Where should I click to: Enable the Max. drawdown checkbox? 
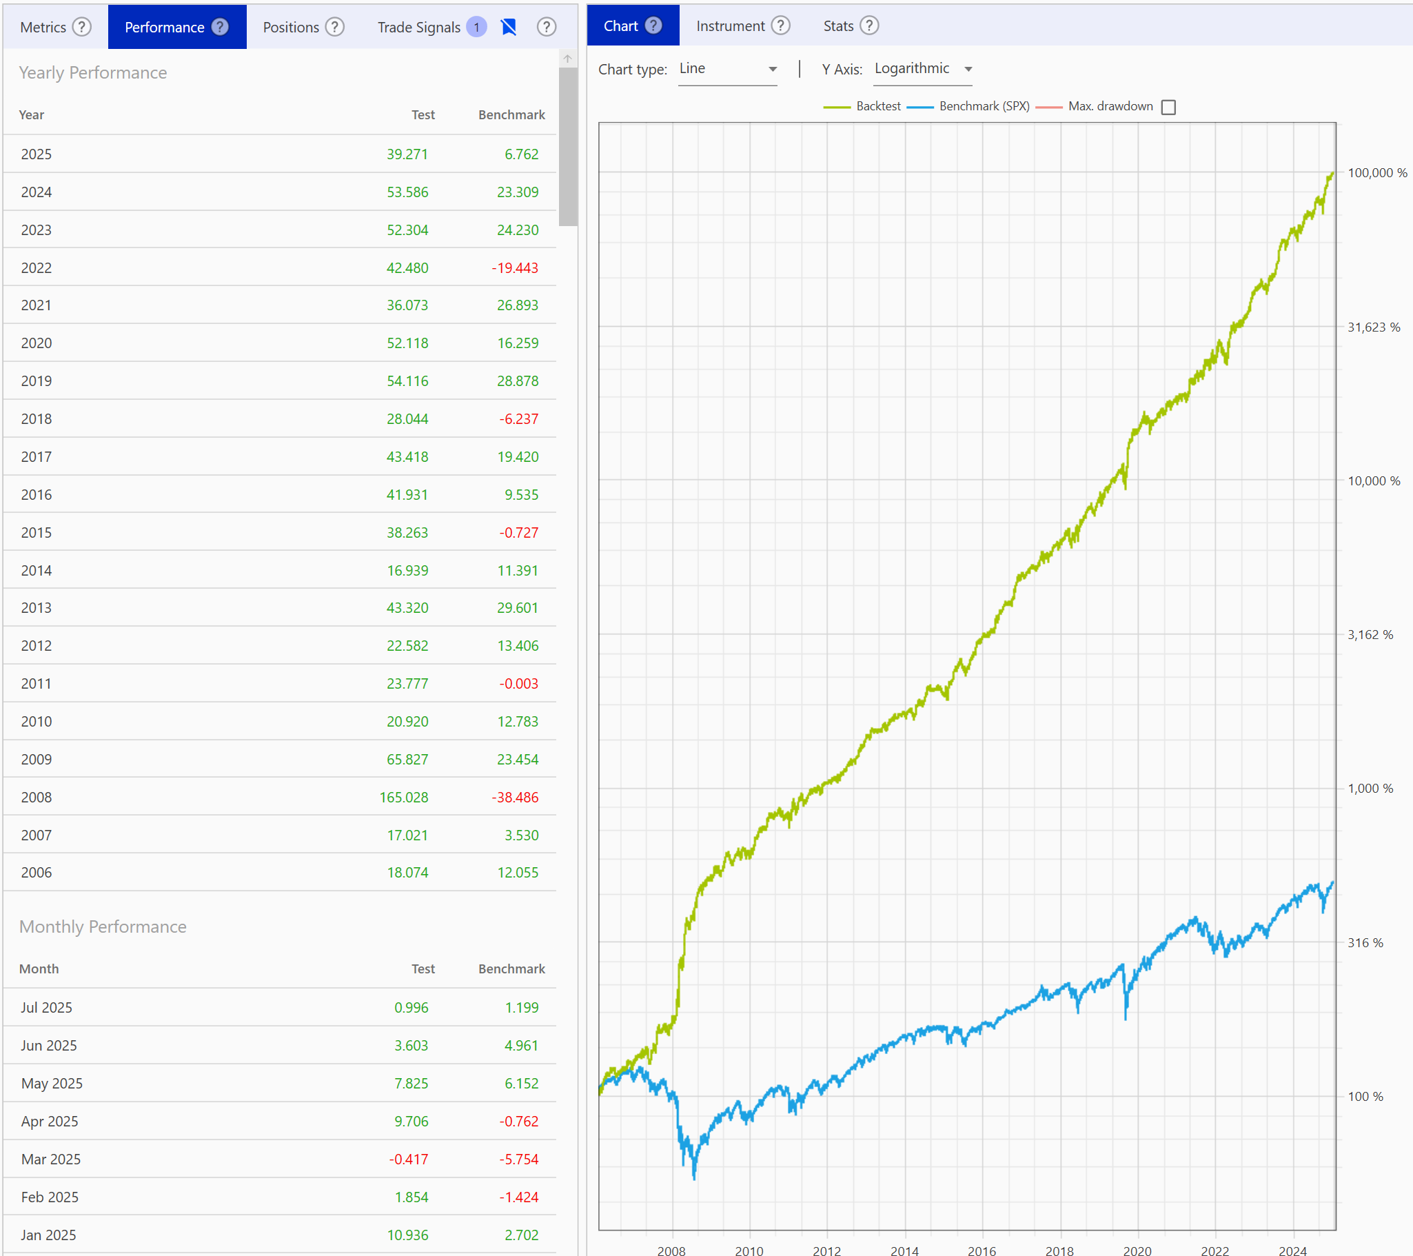pos(1168,107)
